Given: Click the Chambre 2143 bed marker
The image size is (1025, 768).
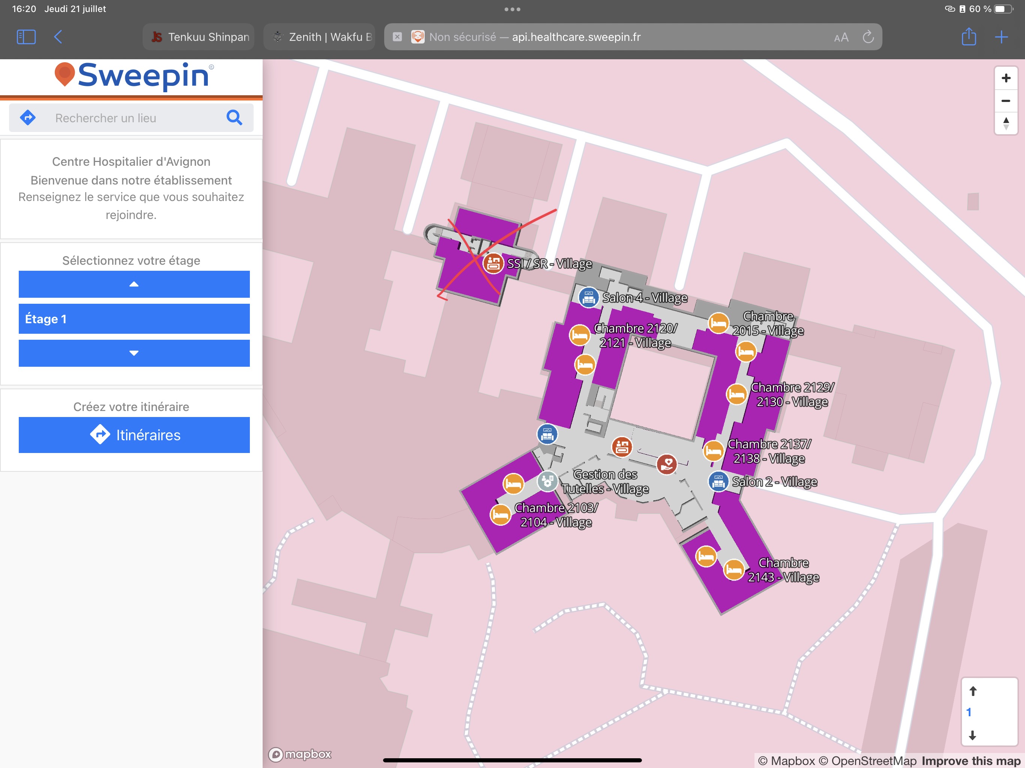Looking at the screenshot, I should [x=734, y=570].
